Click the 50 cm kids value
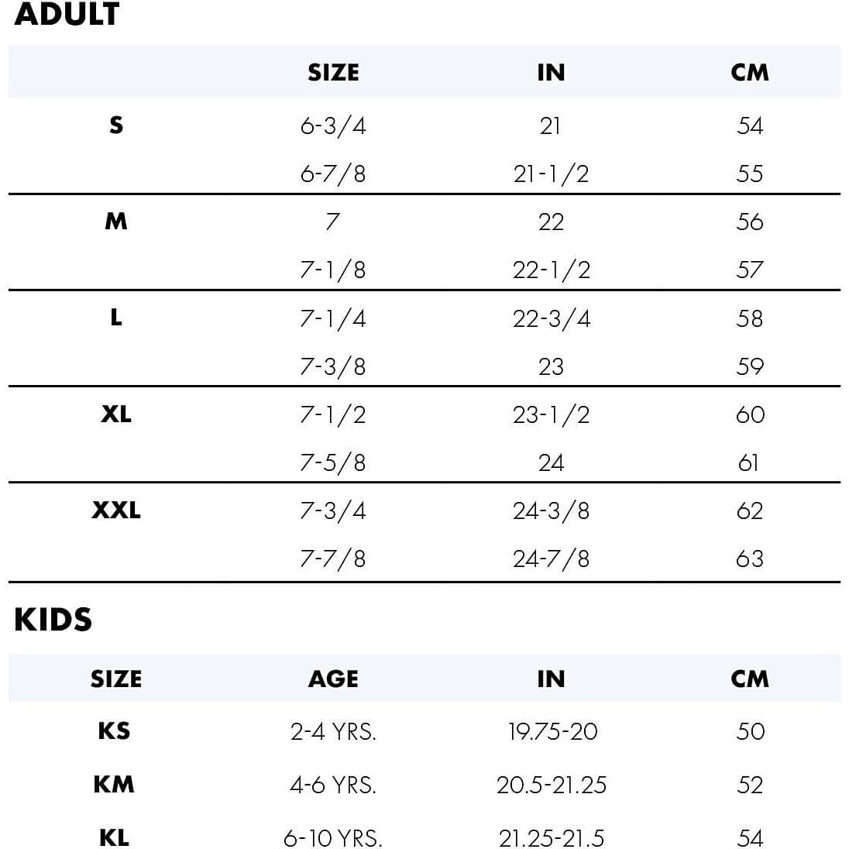The height and width of the screenshot is (849, 849). click(x=749, y=732)
